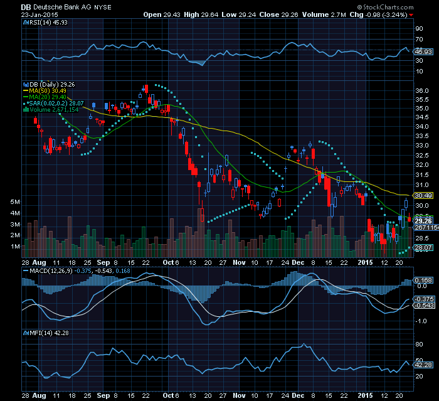Click the DB ticker symbol in header
The width and height of the screenshot is (439, 401).
(26, 8)
